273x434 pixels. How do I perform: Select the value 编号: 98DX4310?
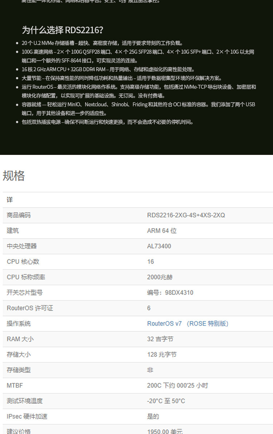pos(170,293)
